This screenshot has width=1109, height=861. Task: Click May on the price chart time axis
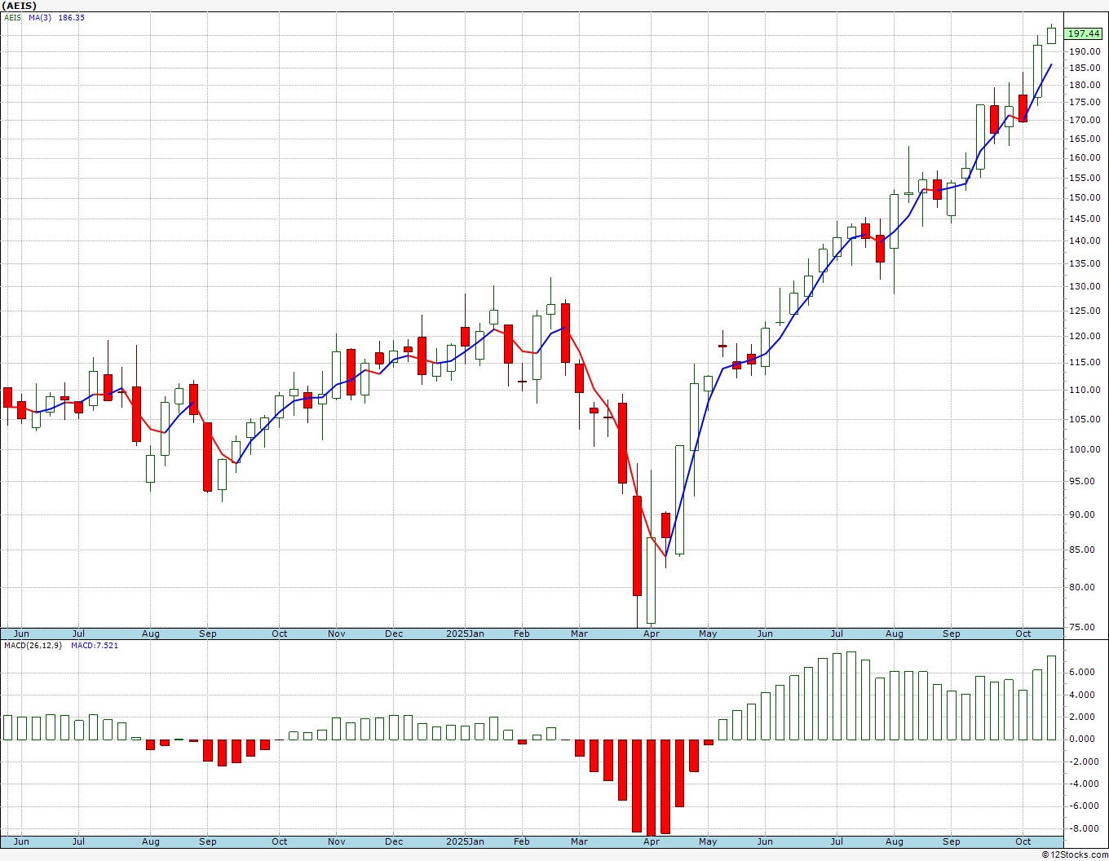click(708, 634)
